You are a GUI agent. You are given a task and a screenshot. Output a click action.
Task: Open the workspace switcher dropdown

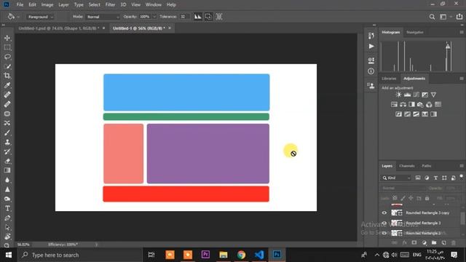click(x=445, y=17)
